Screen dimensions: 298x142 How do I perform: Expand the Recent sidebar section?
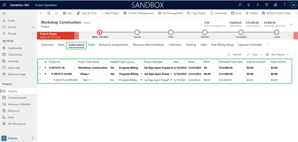click(x=33, y=27)
